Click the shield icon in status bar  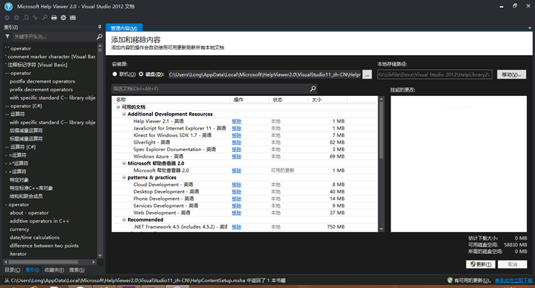(x=450, y=280)
